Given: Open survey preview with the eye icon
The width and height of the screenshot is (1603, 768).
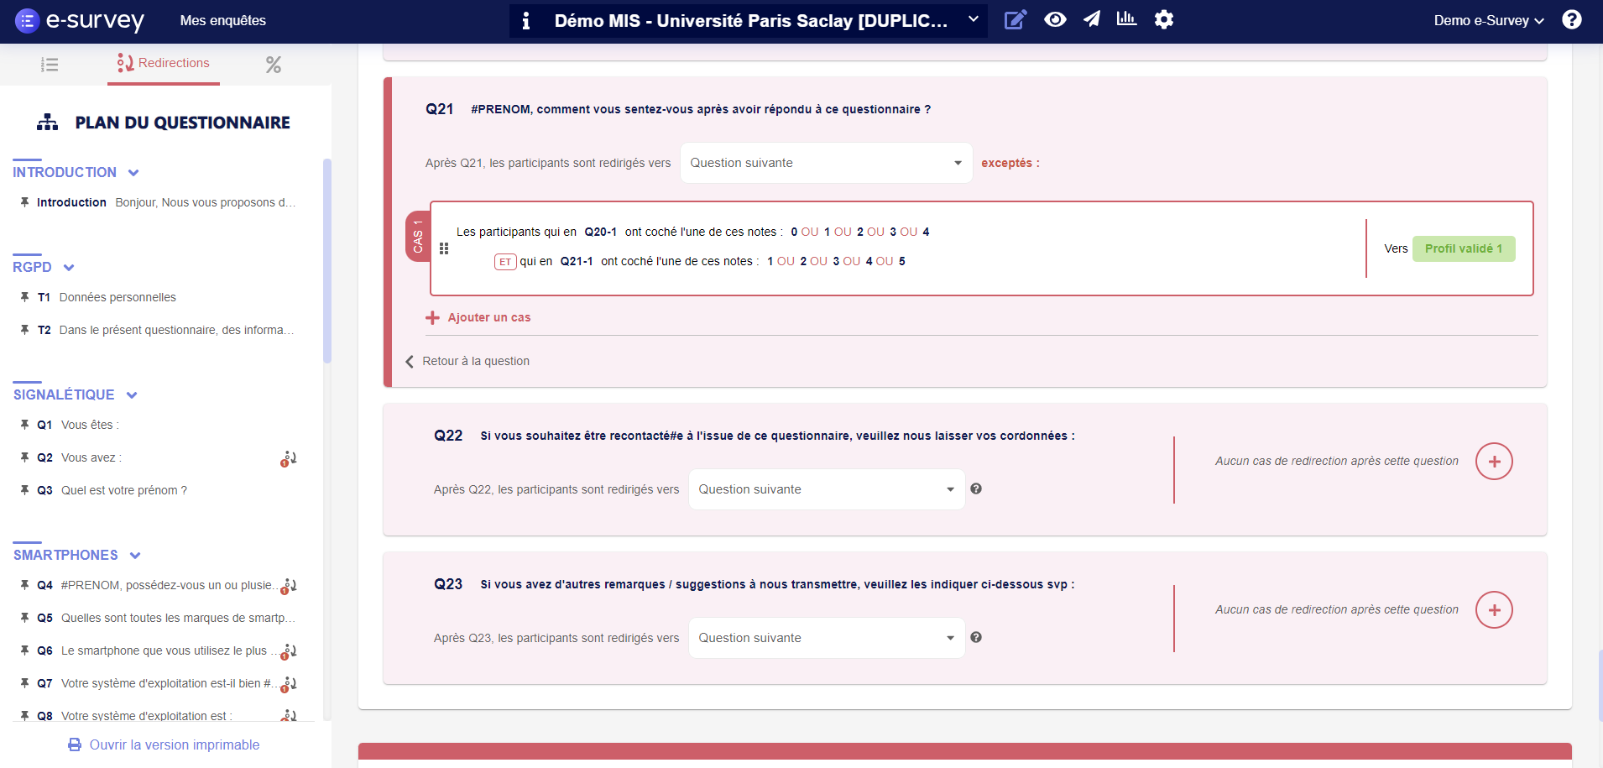Looking at the screenshot, I should click(x=1055, y=20).
